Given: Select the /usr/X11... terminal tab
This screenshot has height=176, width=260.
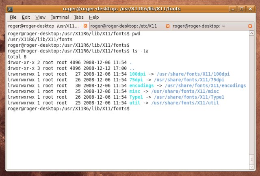Looking at the screenshot, I should [48, 26].
